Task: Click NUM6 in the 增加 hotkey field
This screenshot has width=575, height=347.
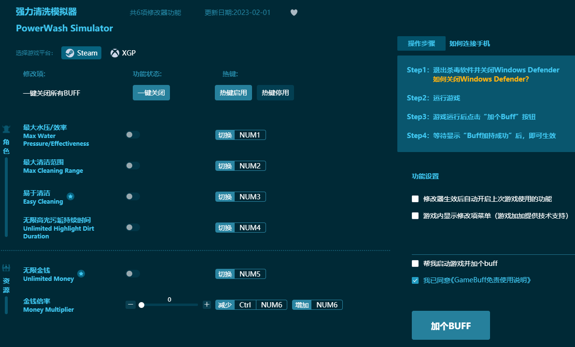Action: coord(327,305)
